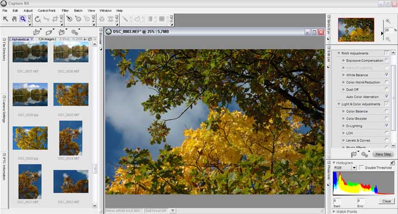The height and width of the screenshot is (214, 398).
Task: Select the Fill/Remove tool
Action: tap(161, 19)
